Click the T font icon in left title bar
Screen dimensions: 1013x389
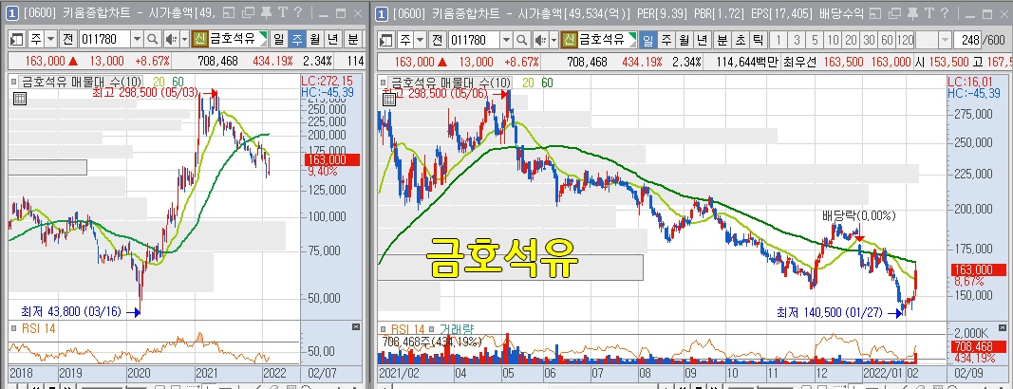pos(282,13)
